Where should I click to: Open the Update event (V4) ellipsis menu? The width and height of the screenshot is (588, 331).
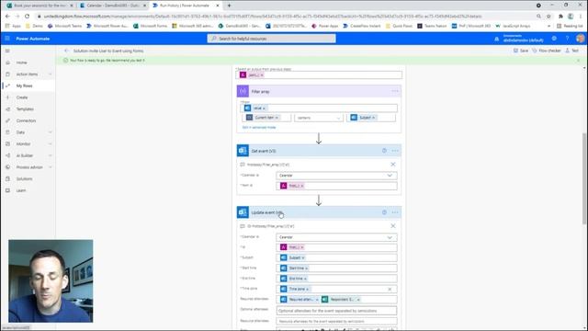(395, 212)
